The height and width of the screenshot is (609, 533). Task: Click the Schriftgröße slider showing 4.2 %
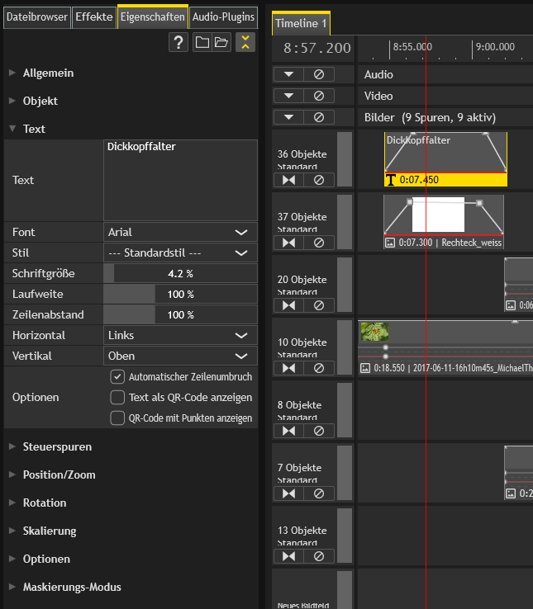pos(180,273)
